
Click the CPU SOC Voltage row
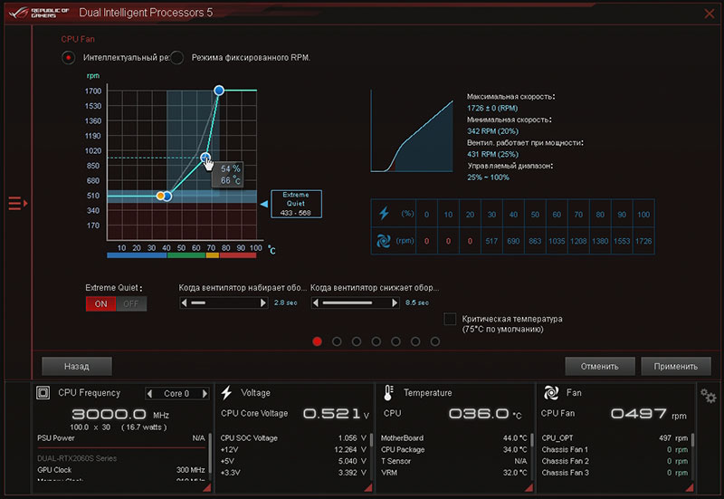293,438
